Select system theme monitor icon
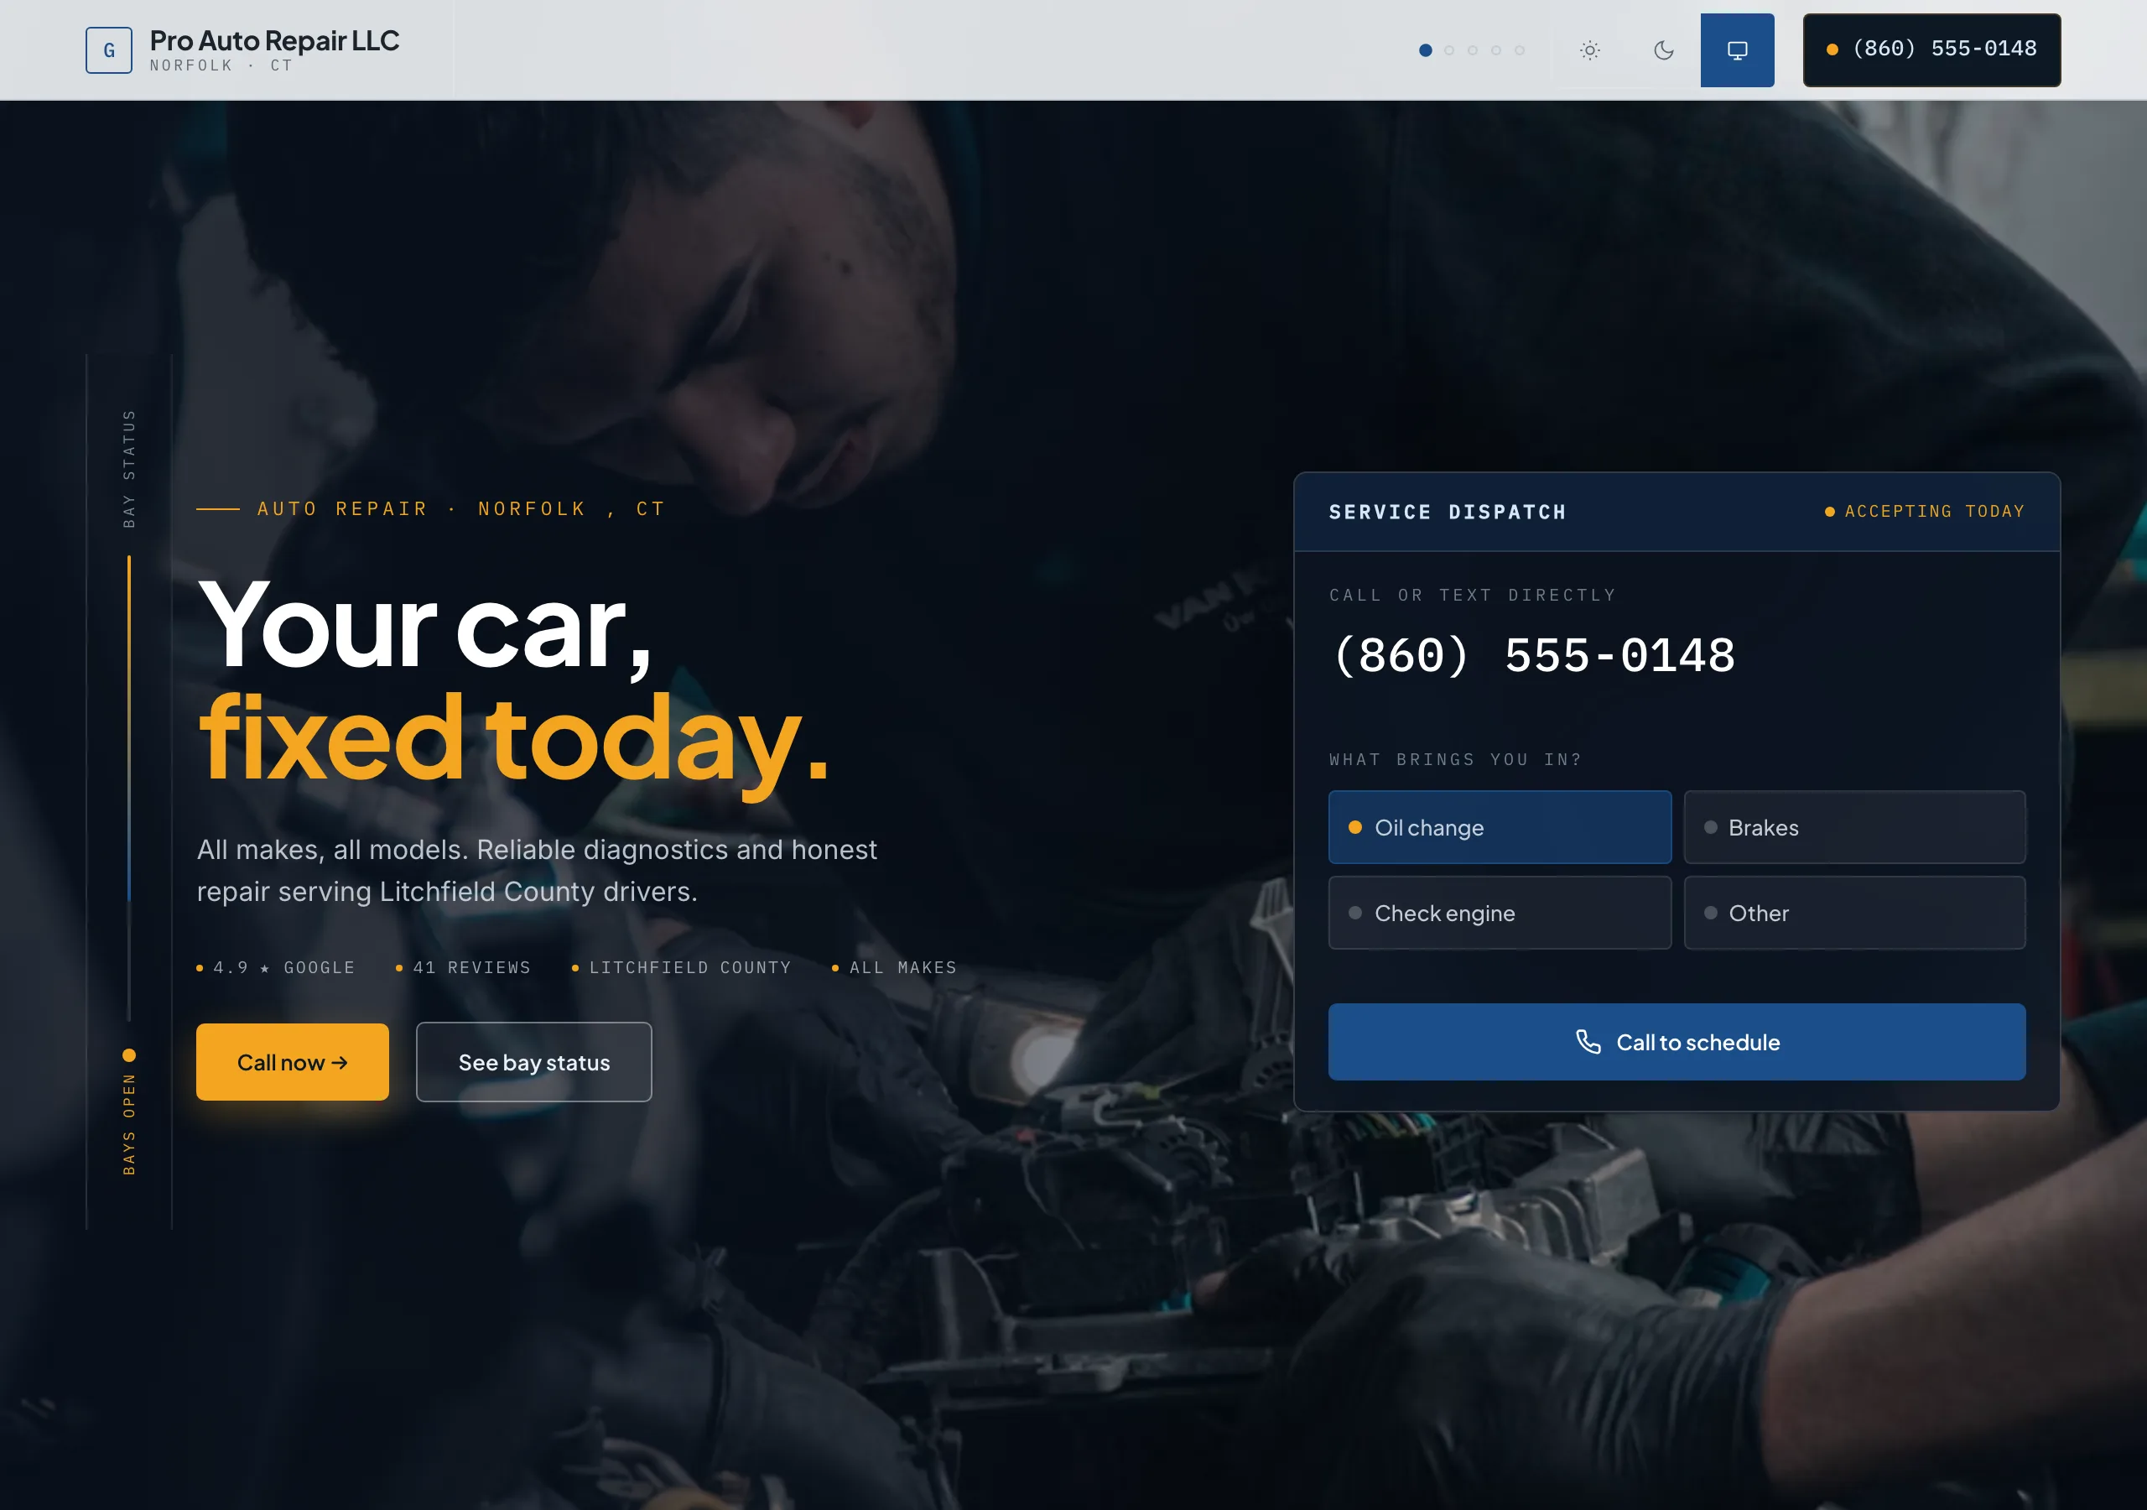This screenshot has width=2147, height=1510. pos(1737,50)
